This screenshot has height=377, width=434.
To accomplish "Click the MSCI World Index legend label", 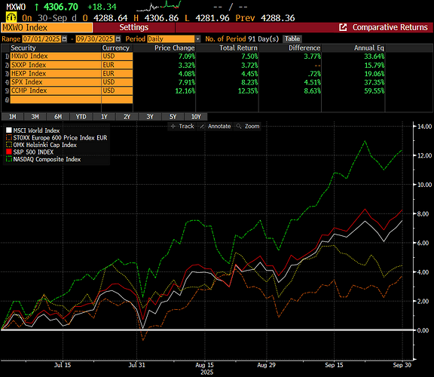I will pos(36,130).
